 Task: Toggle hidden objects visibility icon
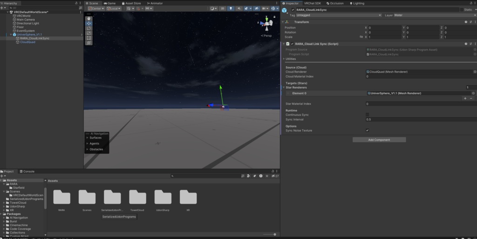pyautogui.click(x=257, y=8)
